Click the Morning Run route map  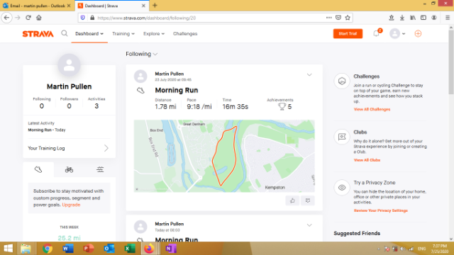pyautogui.click(x=224, y=156)
